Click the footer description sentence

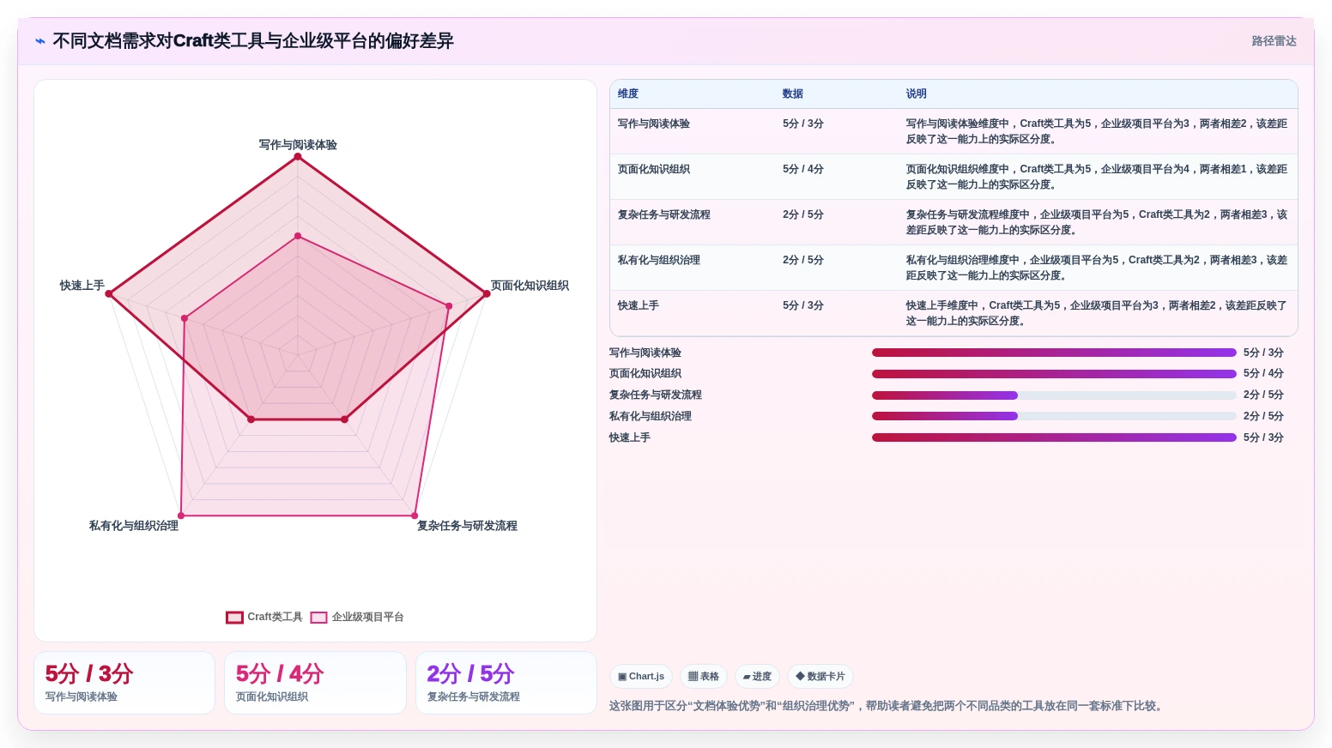(x=887, y=706)
